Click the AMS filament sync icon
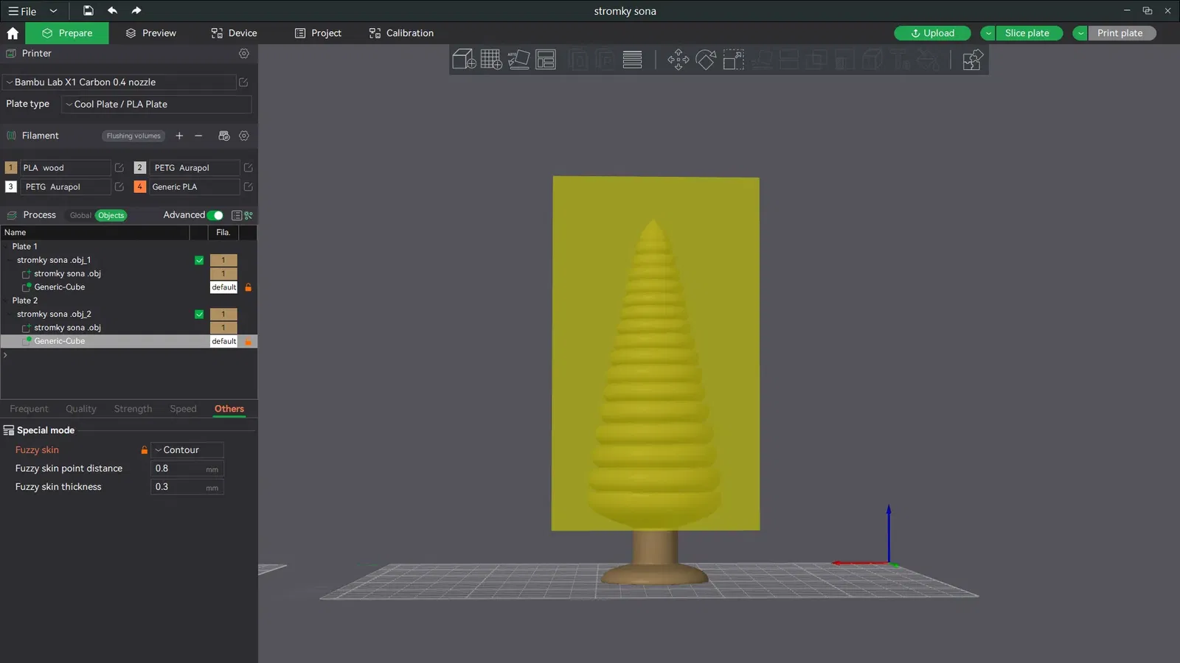1180x663 pixels. pos(224,136)
